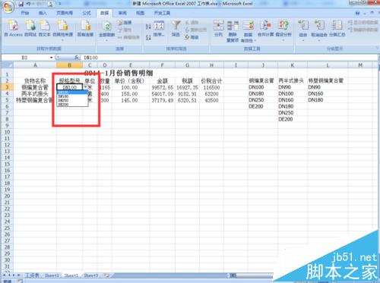380x283 pixels.
Task: Click the validation dropdown arrow on cell B3
Action: pyautogui.click(x=85, y=87)
